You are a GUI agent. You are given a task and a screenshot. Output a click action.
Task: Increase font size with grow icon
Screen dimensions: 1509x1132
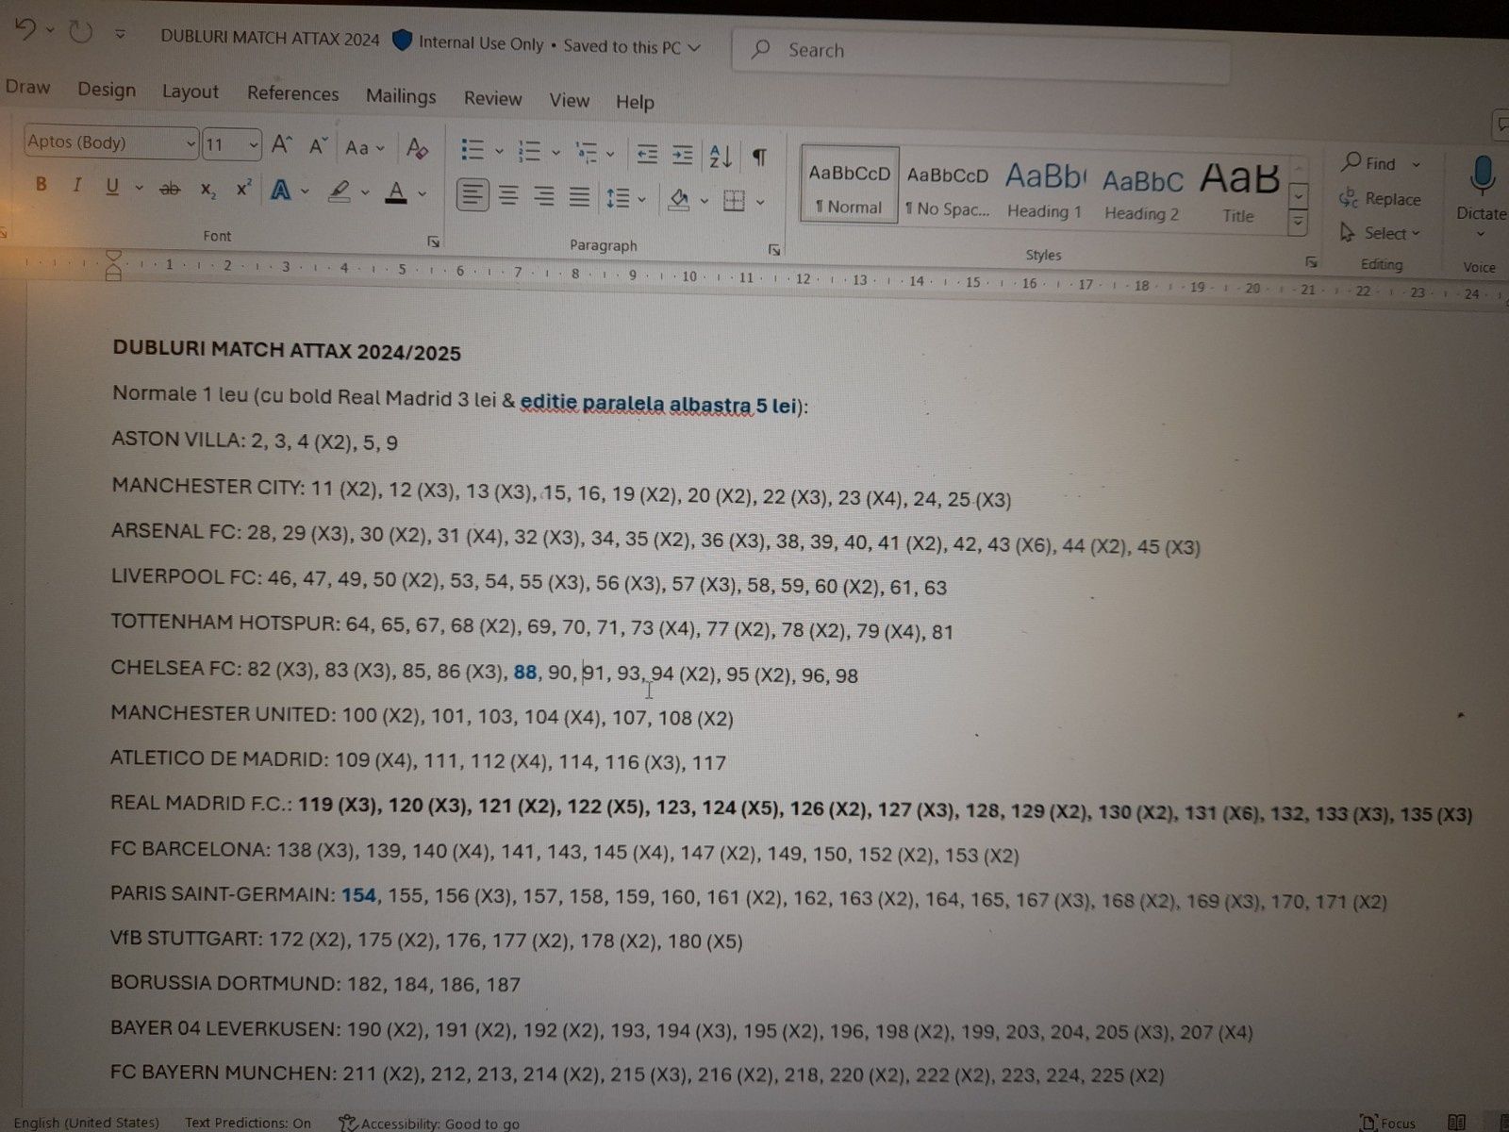(x=281, y=144)
